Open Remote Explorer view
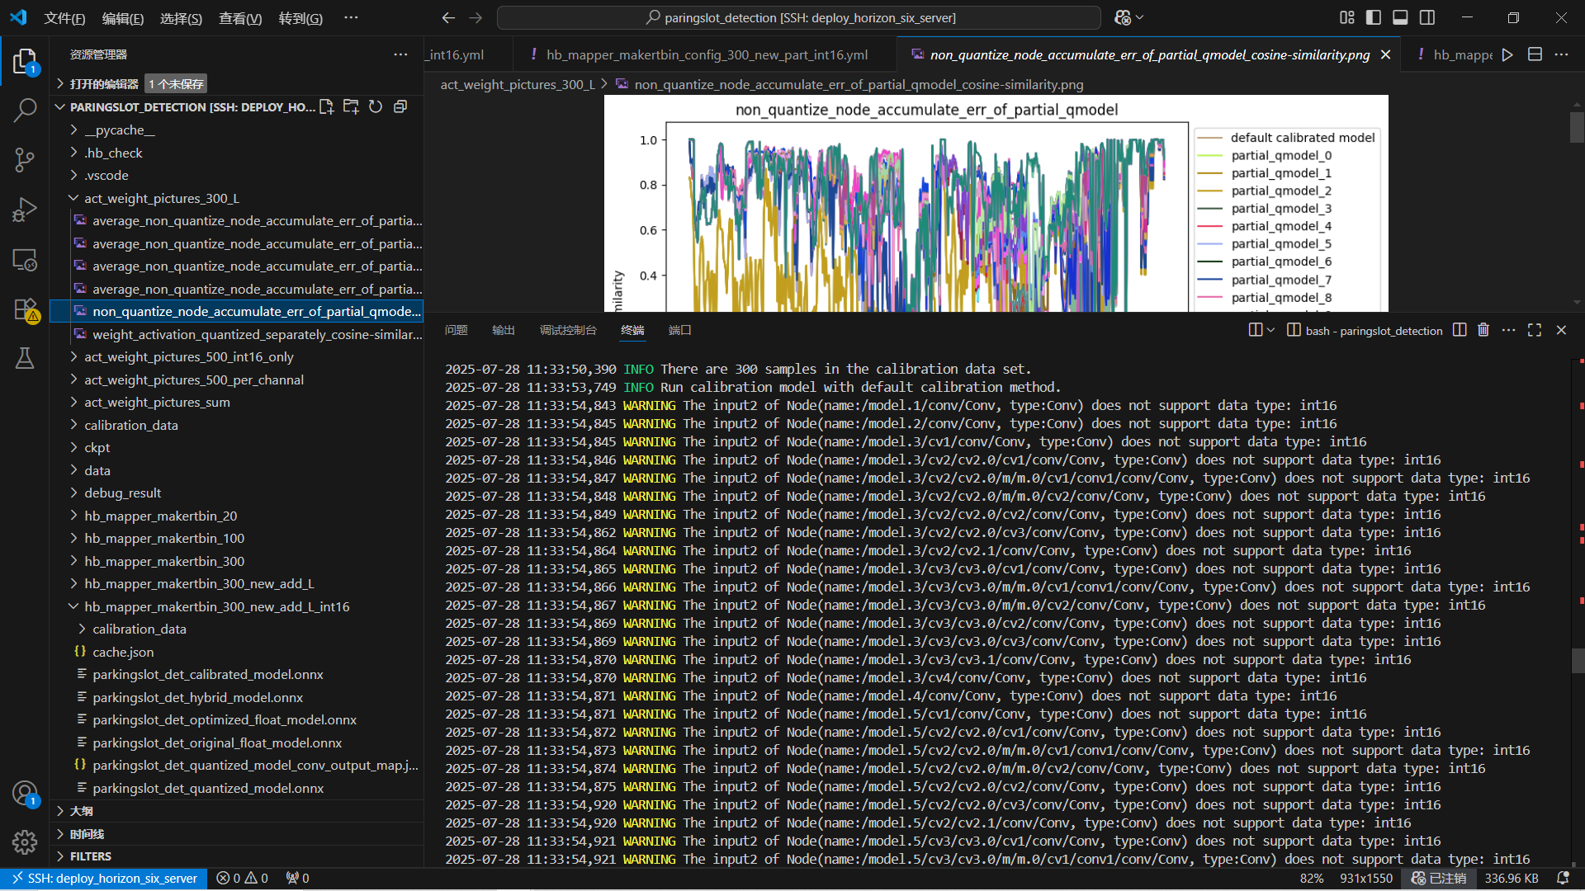The width and height of the screenshot is (1585, 891). (x=25, y=260)
